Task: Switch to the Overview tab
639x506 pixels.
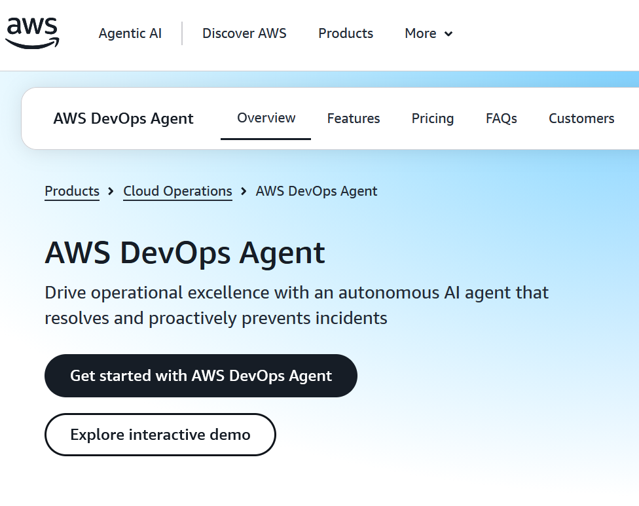Action: (266, 118)
